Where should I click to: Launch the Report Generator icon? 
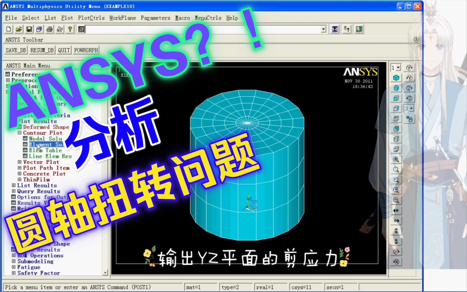tap(60, 29)
